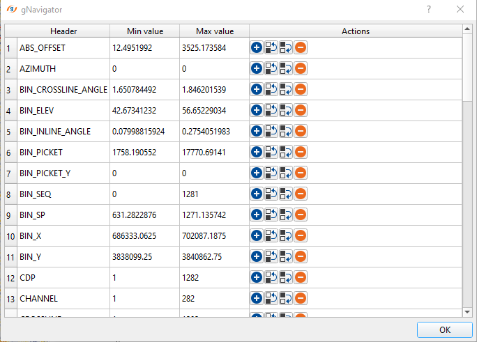Click orange minus icon for BIN_PICKET
The width and height of the screenshot is (477, 342).
click(301, 152)
